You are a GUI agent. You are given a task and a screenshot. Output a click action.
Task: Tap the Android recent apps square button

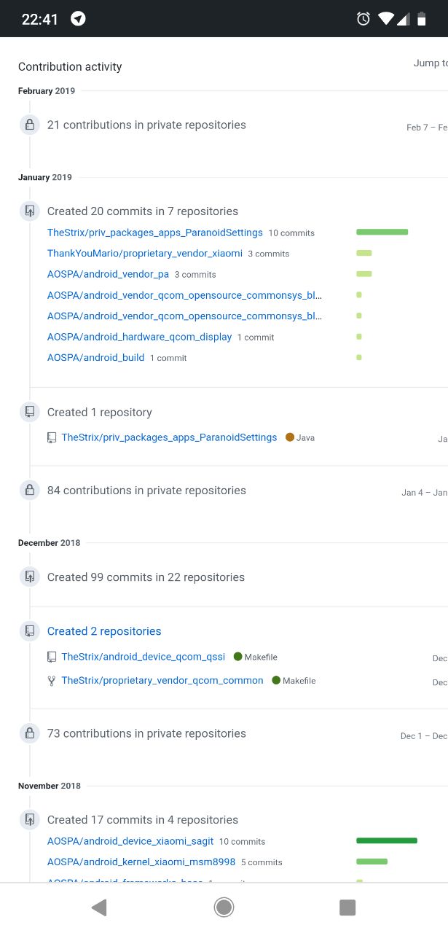coord(347,907)
